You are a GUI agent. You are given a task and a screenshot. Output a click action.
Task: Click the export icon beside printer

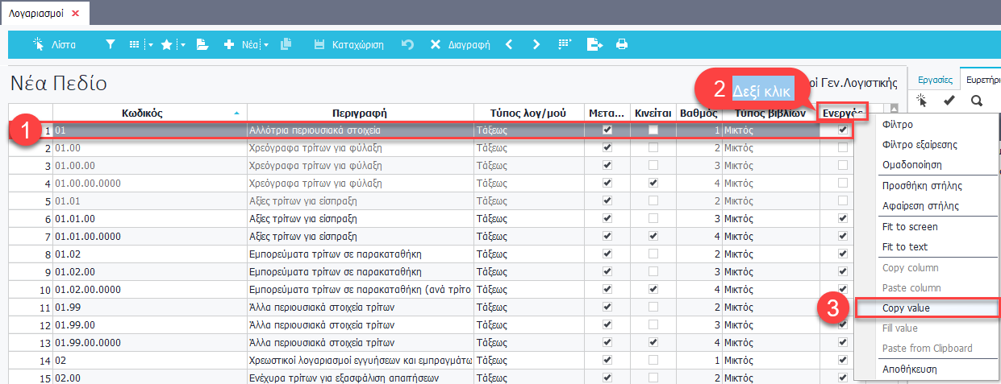click(594, 45)
